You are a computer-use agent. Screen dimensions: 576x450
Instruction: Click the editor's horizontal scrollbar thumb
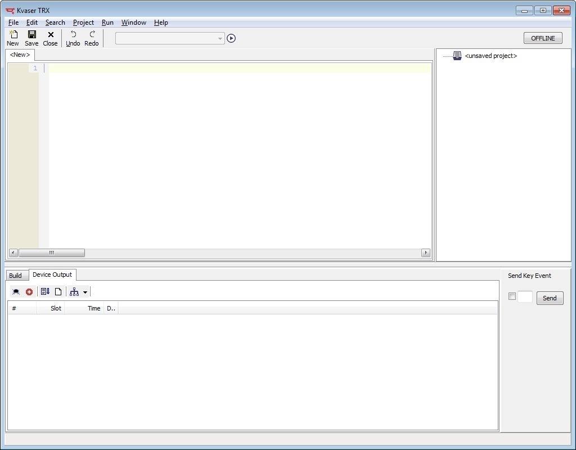51,253
